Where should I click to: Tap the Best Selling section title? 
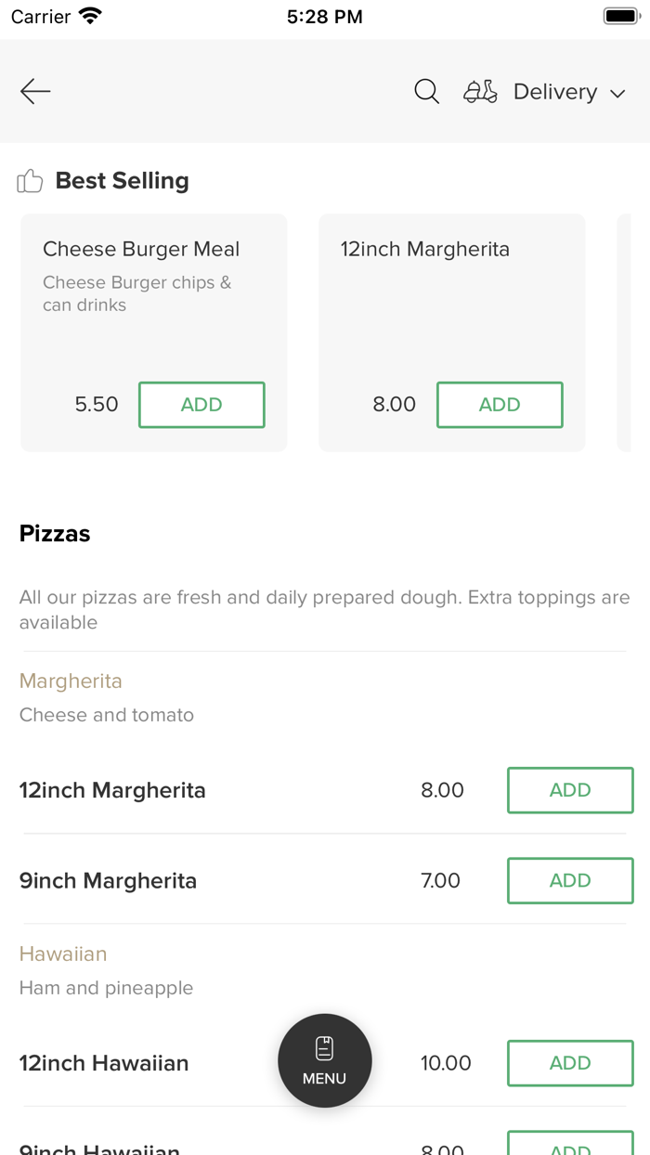click(x=122, y=180)
